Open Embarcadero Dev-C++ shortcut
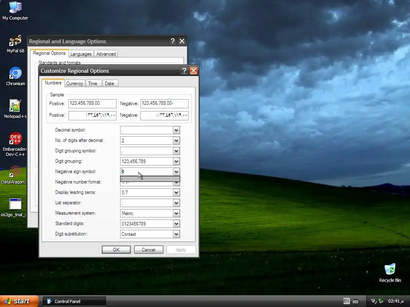The width and height of the screenshot is (410, 307). pyautogui.click(x=15, y=144)
